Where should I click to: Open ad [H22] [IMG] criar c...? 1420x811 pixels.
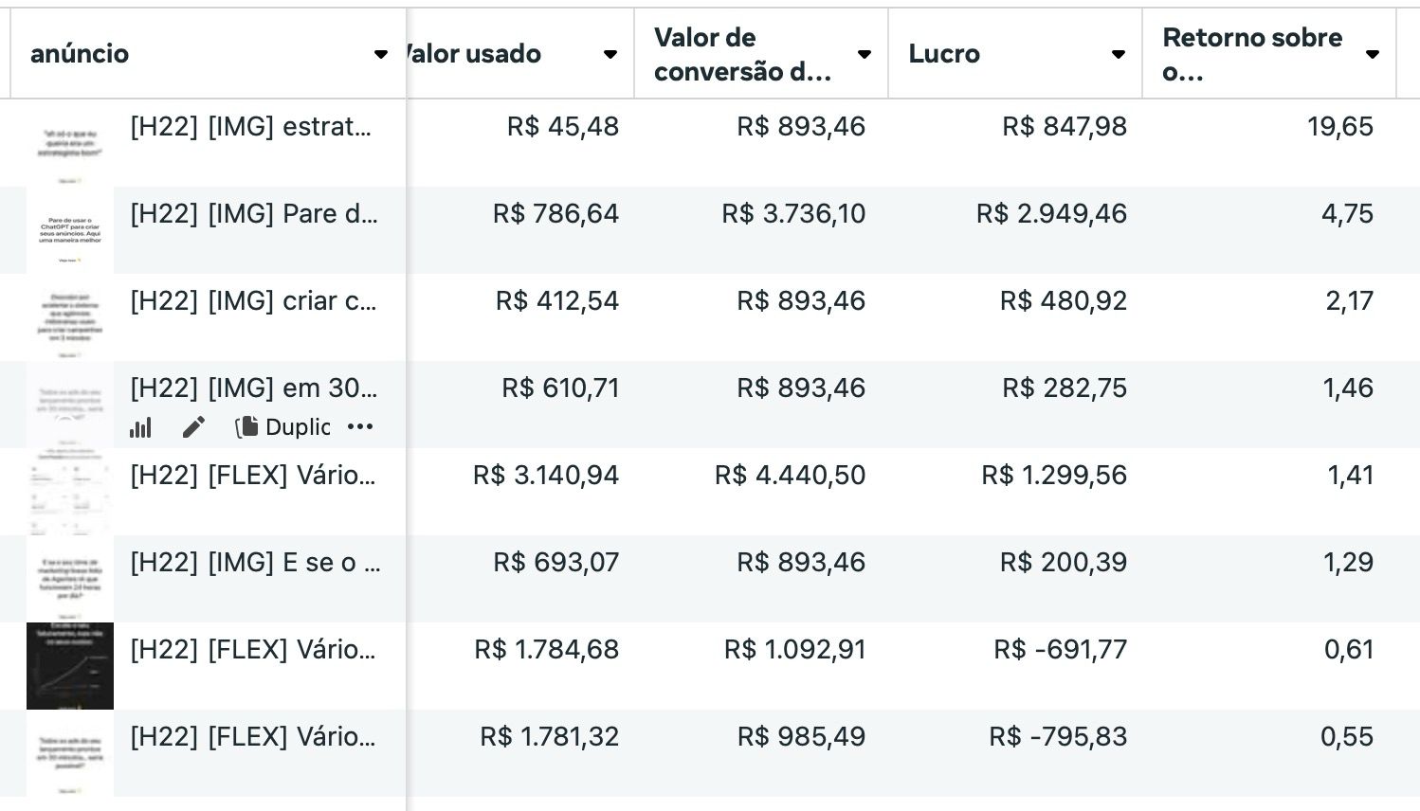253,300
